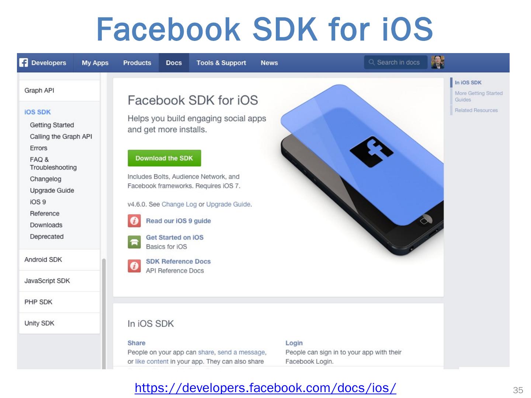Viewport: 531px width, 398px height.
Task: Click the SDK Reference Docs icon
Action: click(134, 266)
